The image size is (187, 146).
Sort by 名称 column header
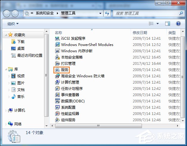click(x=58, y=33)
